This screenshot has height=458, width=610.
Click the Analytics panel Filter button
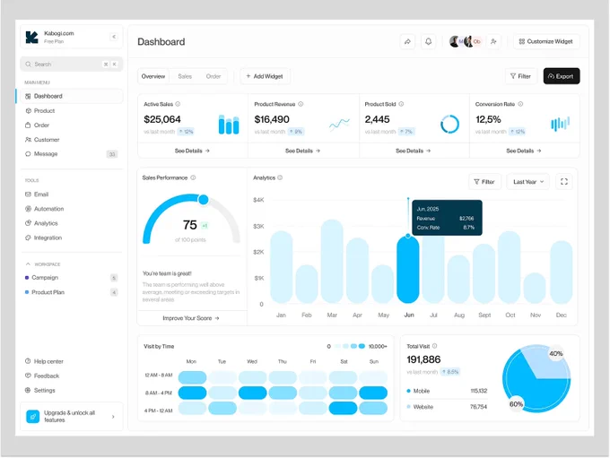pos(484,182)
